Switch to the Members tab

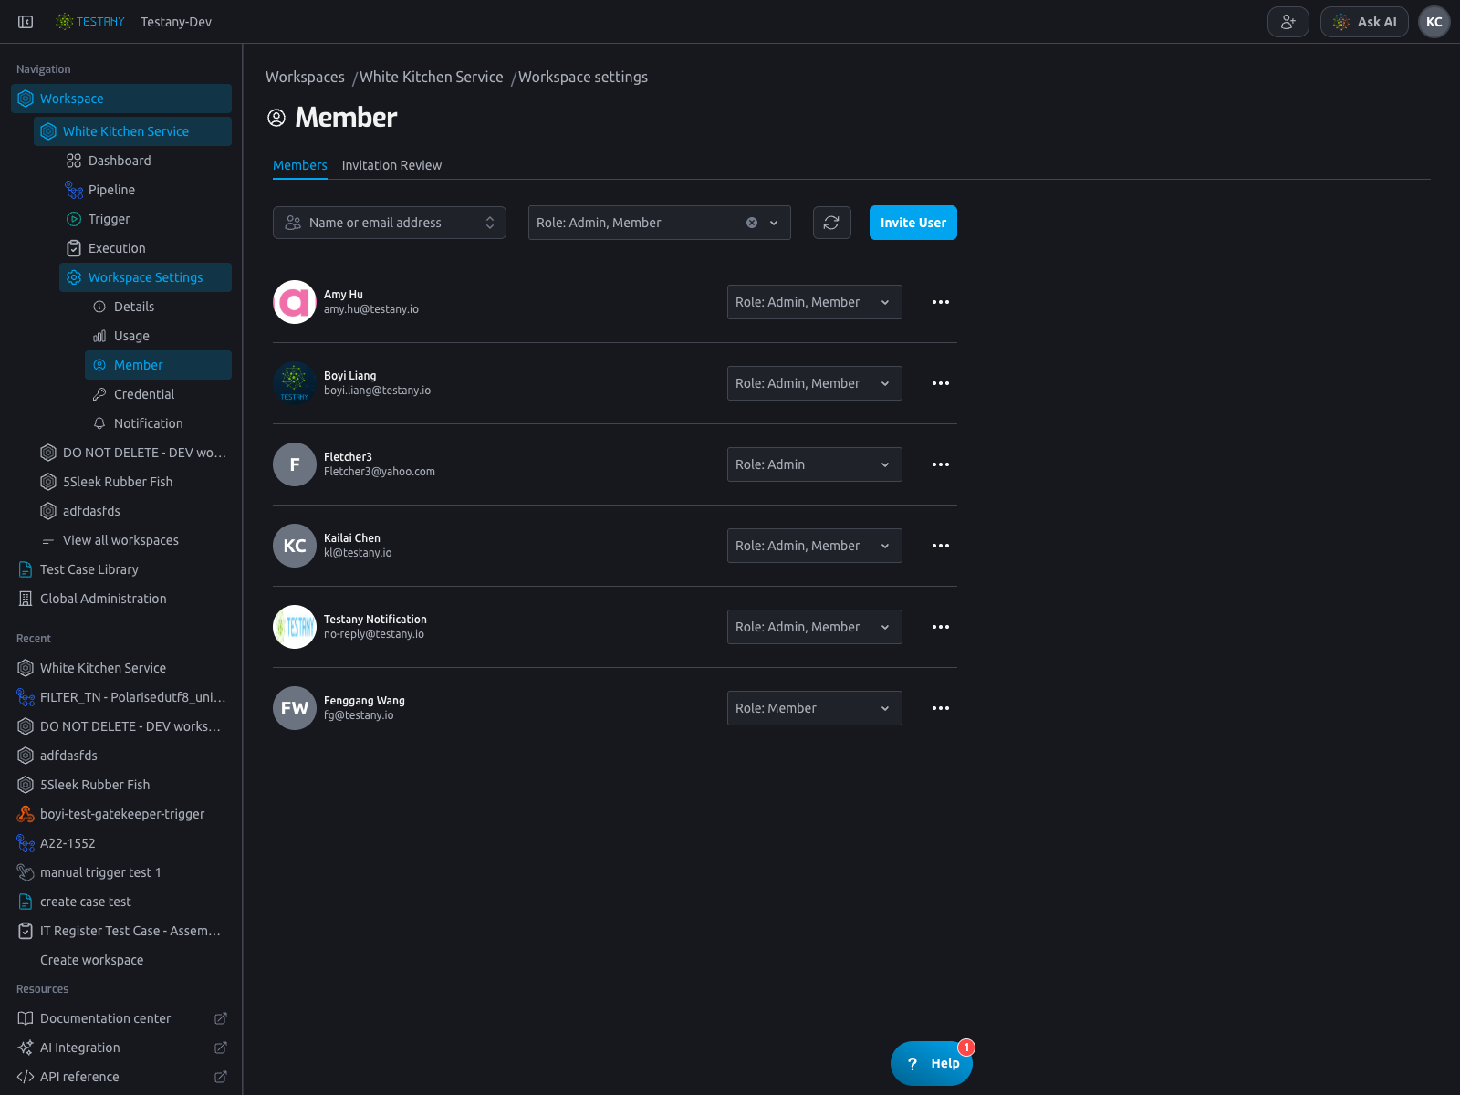click(x=300, y=165)
